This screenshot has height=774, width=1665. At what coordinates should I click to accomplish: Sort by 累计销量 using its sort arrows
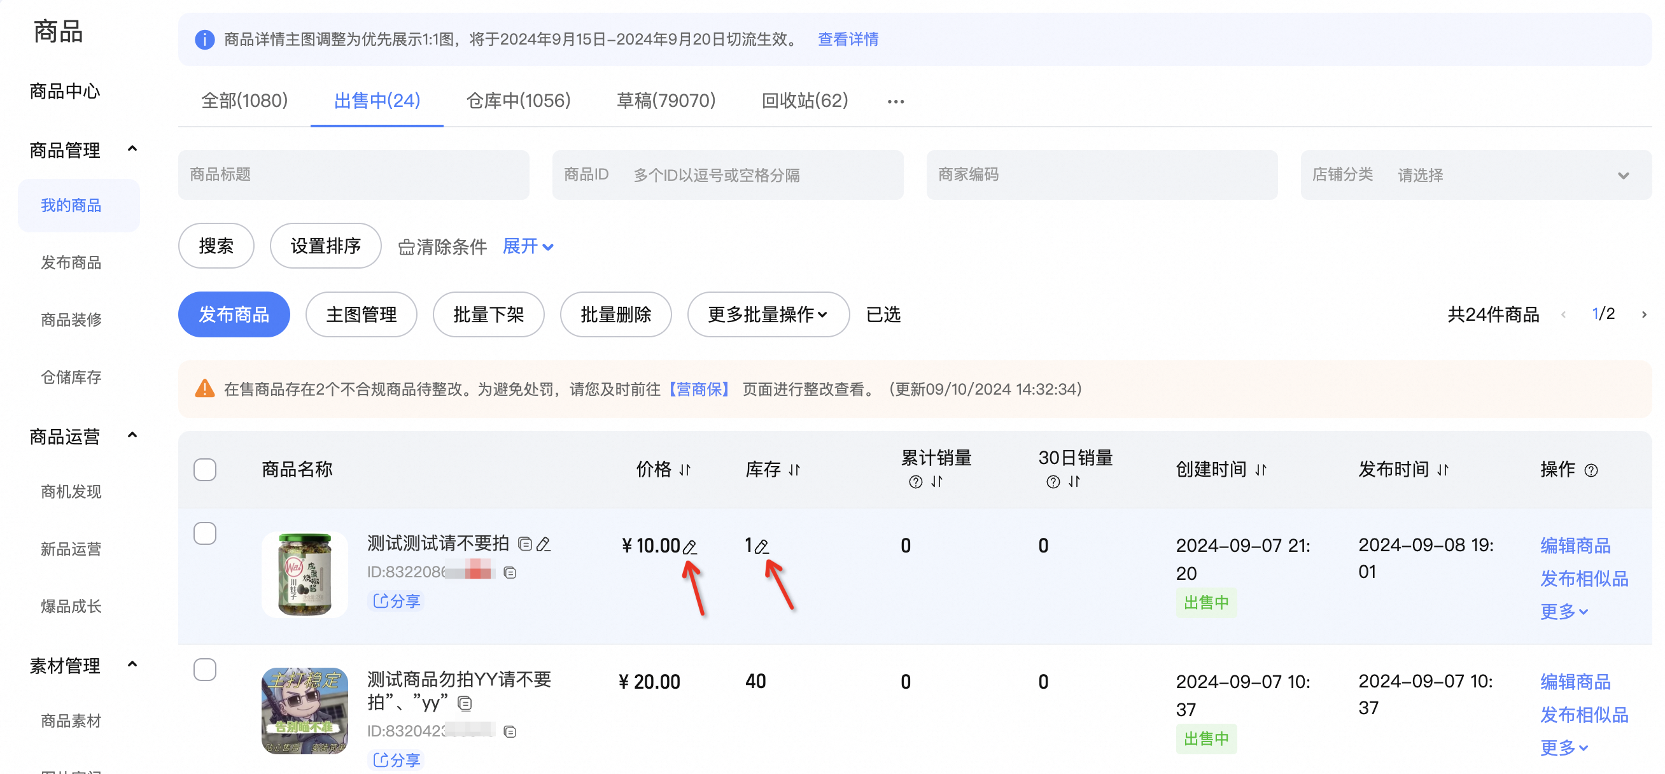point(937,482)
